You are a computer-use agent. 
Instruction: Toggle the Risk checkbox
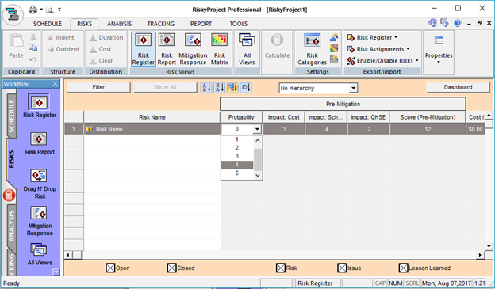[281, 268]
